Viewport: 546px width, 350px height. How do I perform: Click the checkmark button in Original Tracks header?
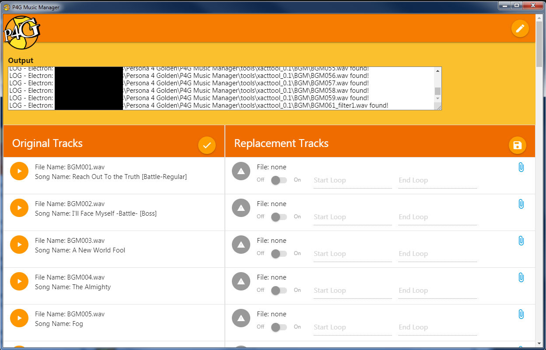pyautogui.click(x=207, y=145)
